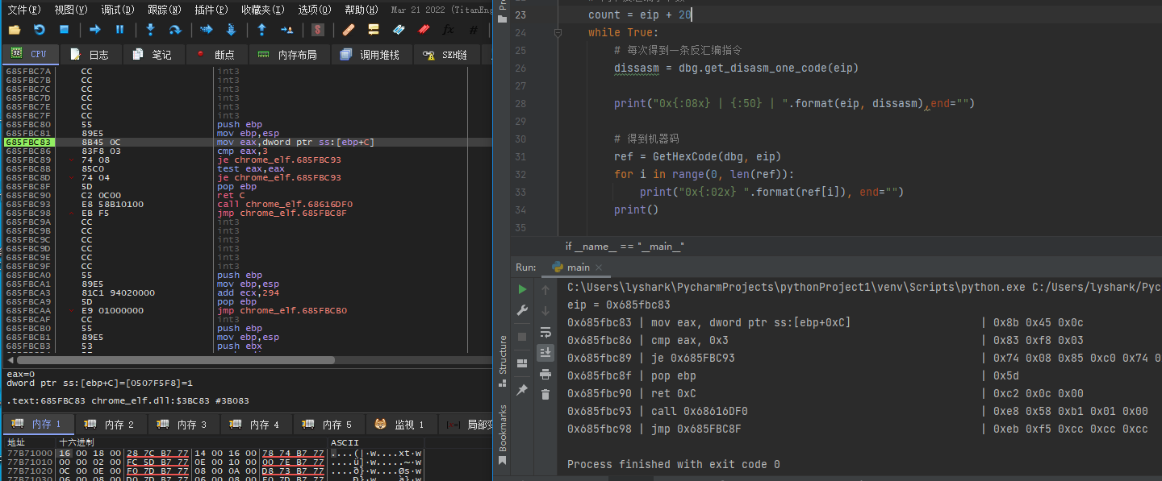Open the Patches bandage icon

[349, 30]
